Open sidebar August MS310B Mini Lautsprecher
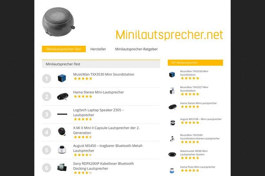 click(201, 119)
